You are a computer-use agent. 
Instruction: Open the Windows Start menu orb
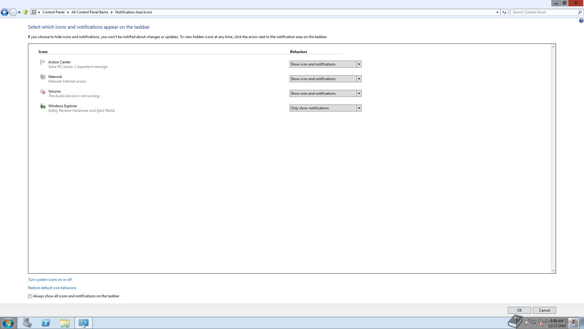8,323
